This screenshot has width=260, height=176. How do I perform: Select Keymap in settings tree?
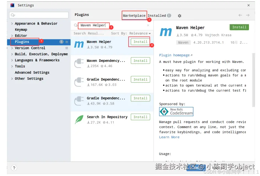[21, 30]
